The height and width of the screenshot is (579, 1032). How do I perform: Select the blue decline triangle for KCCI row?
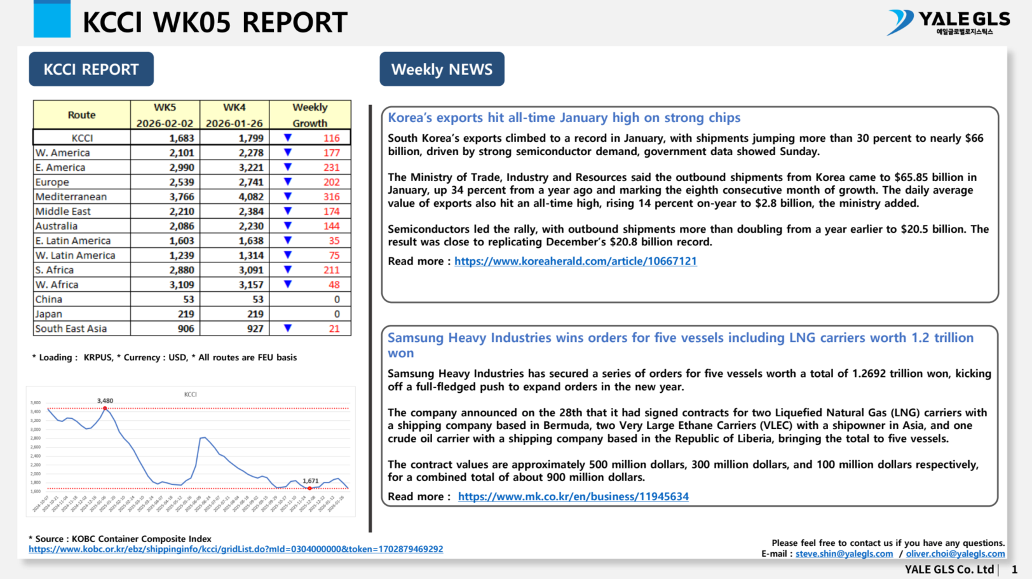pyautogui.click(x=288, y=137)
